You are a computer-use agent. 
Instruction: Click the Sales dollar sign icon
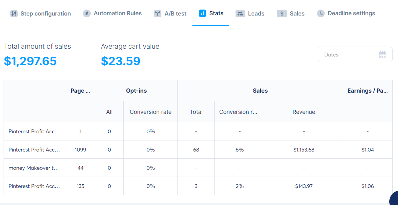click(282, 13)
